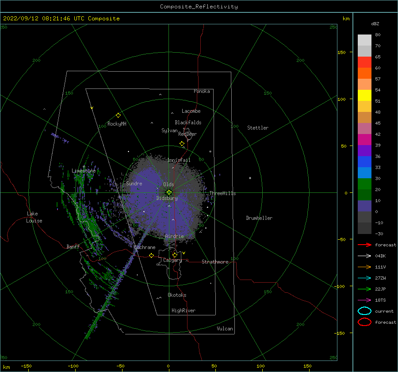Click the Ponoka label
This screenshot has width=398, height=372.
(x=202, y=92)
